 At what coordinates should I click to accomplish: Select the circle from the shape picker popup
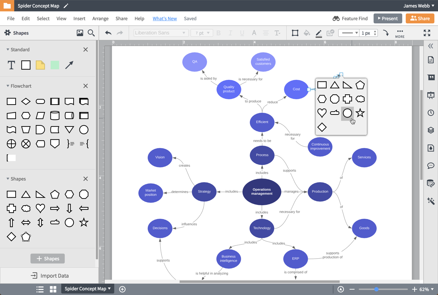point(347,113)
